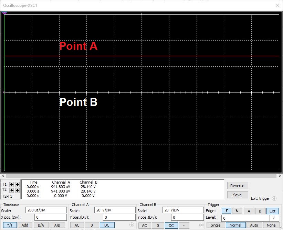Image resolution: width=283 pixels, height=230 pixels.
Task: Set Channel A coupling to 0
Action: tap(92, 225)
